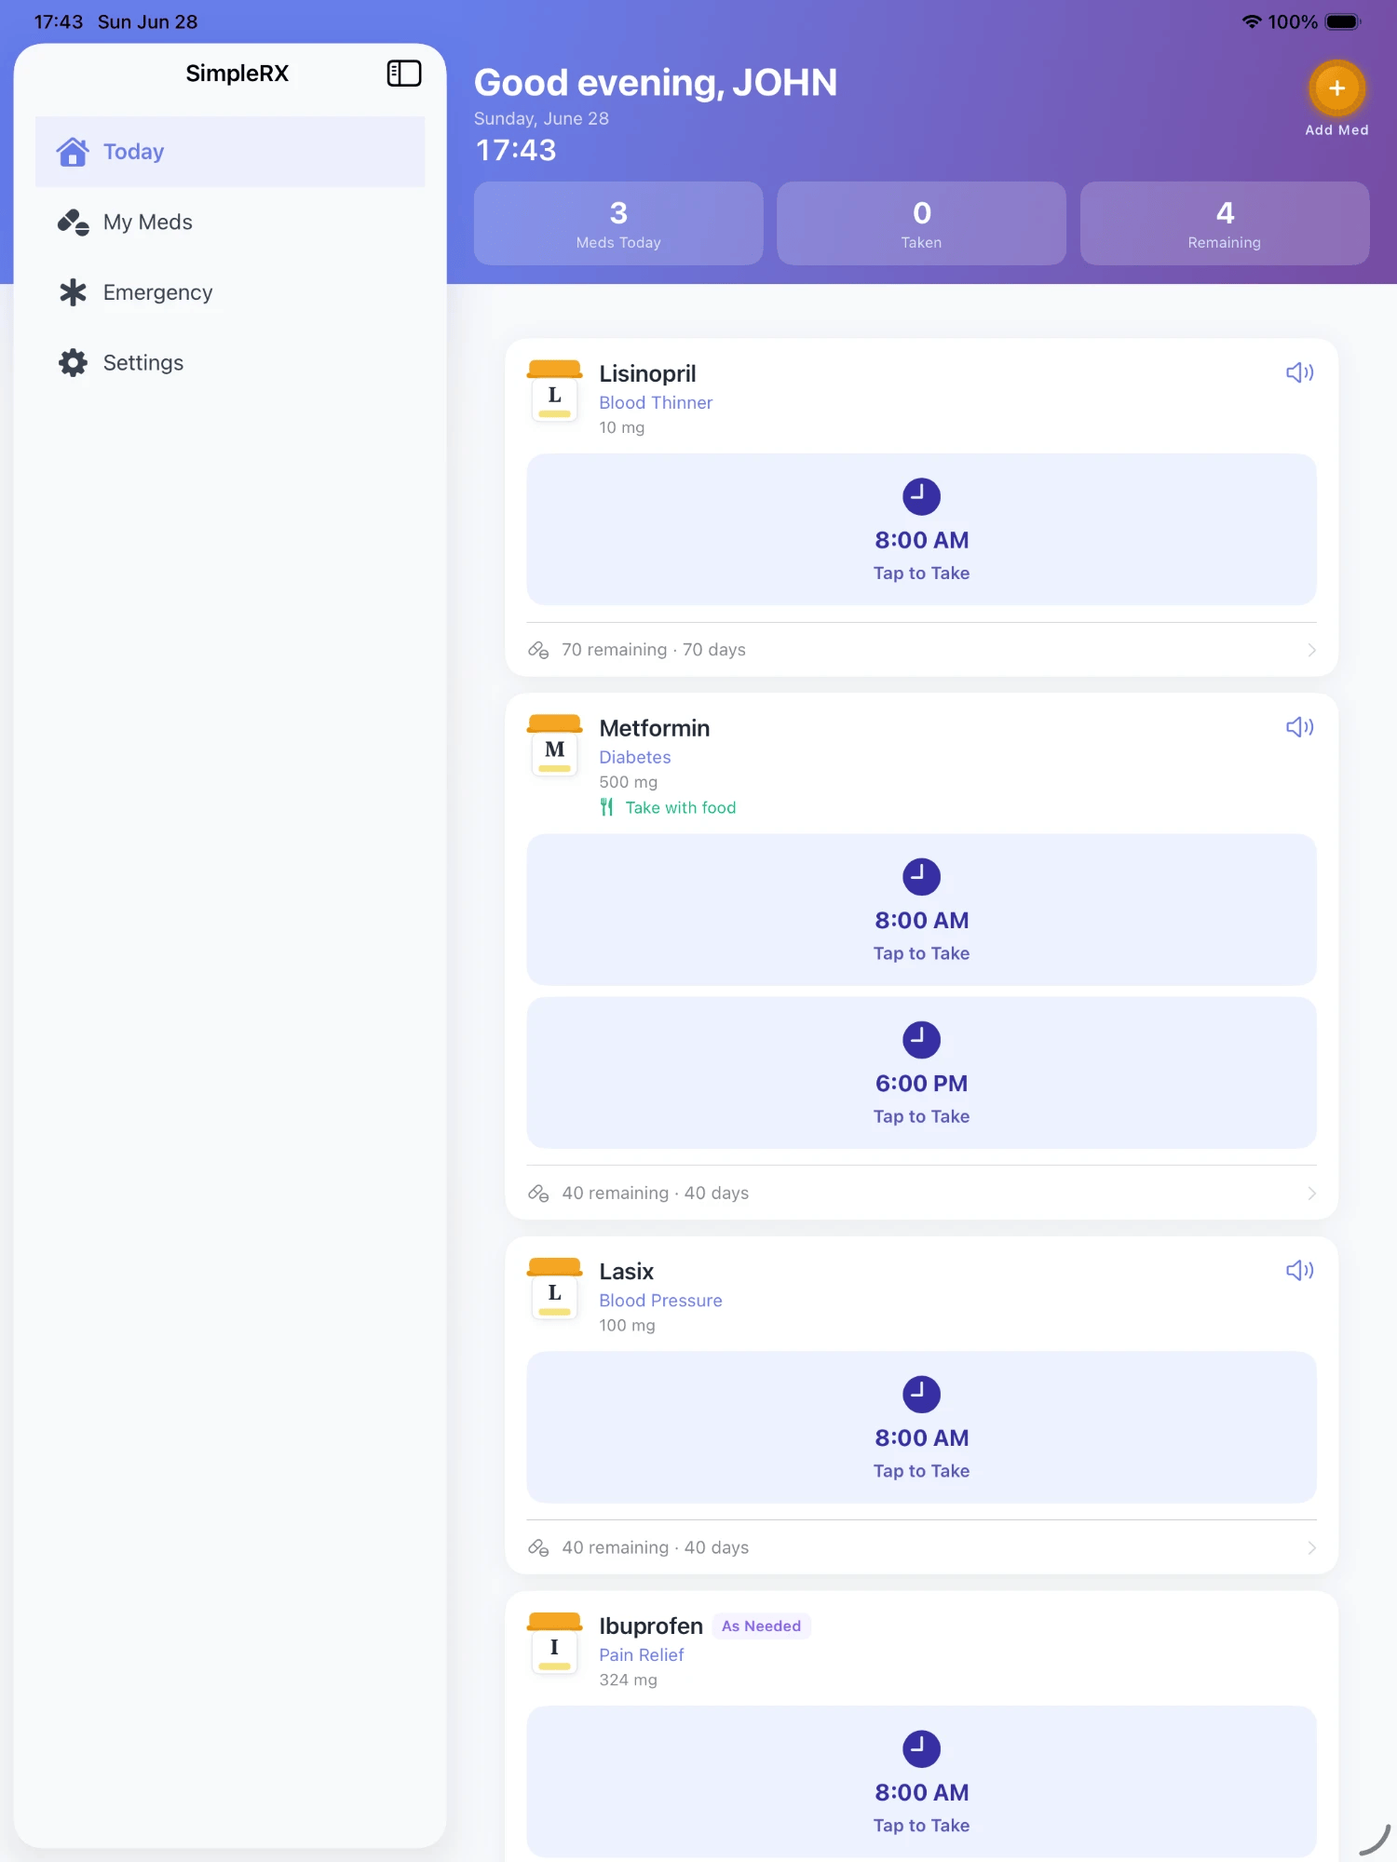The height and width of the screenshot is (1862, 1397).
Task: Tap Metformin 8:00 AM Tap to Take
Action: click(921, 910)
